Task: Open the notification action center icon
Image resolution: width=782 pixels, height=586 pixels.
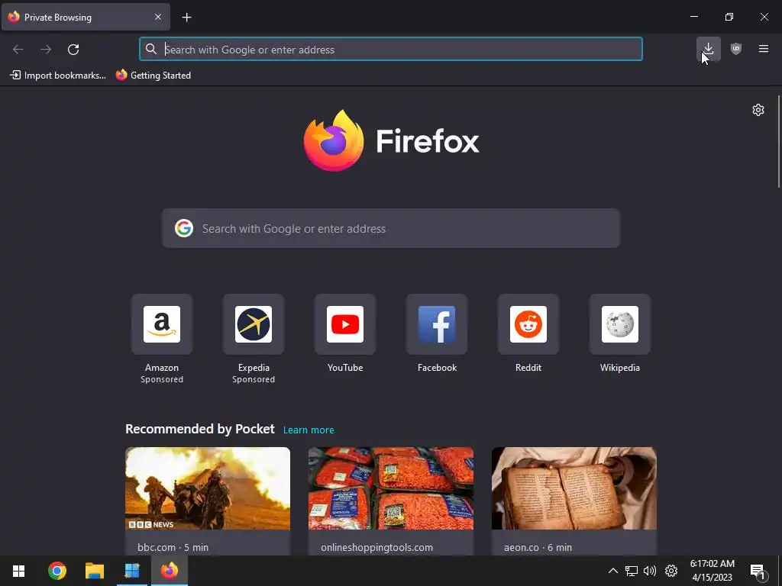Action: point(758,572)
